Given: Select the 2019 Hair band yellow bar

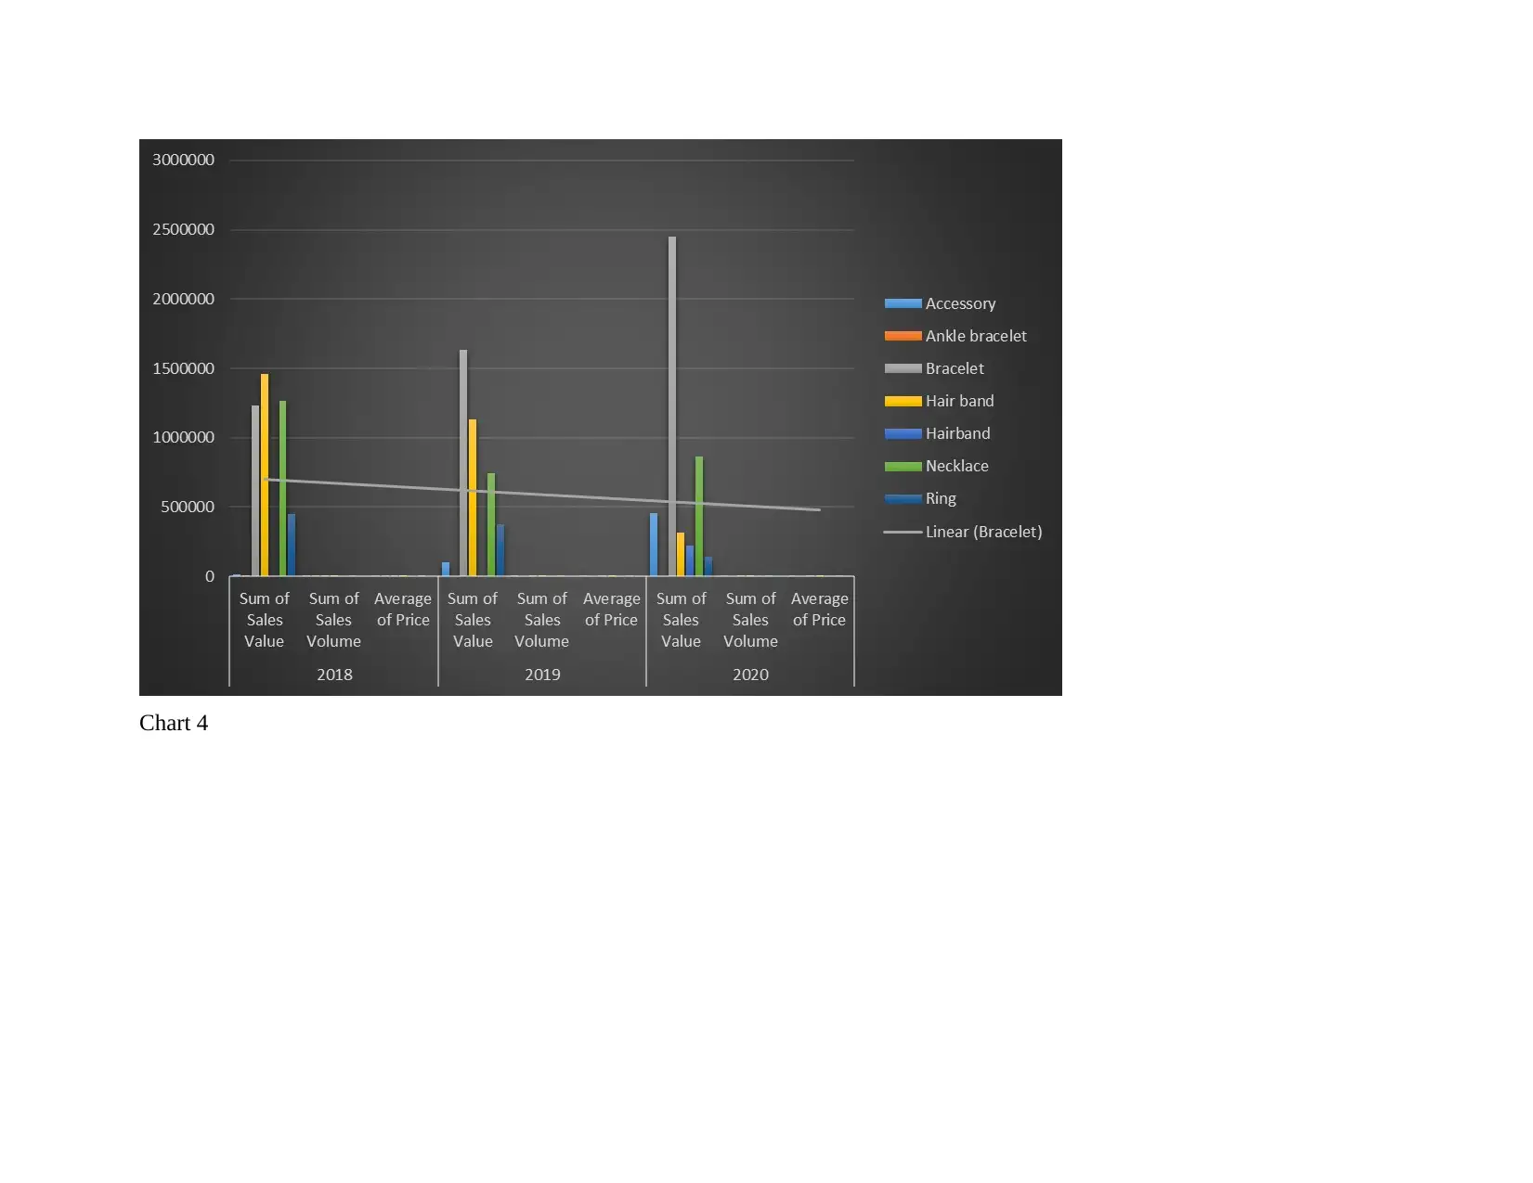Looking at the screenshot, I should [x=473, y=498].
